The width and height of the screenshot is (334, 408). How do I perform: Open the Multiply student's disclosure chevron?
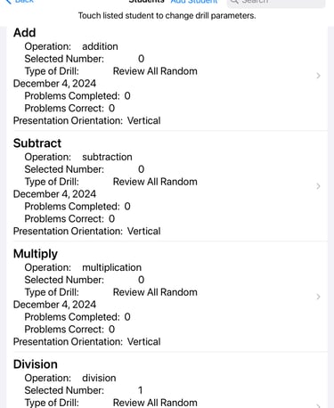(318, 297)
